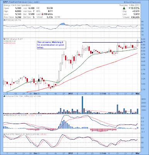Click the blue horizontal resistance line
149x155 pixels.
coord(112,42)
